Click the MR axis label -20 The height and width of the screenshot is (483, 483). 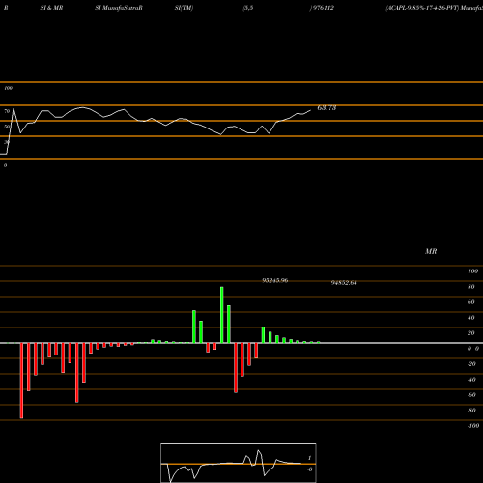click(x=471, y=364)
